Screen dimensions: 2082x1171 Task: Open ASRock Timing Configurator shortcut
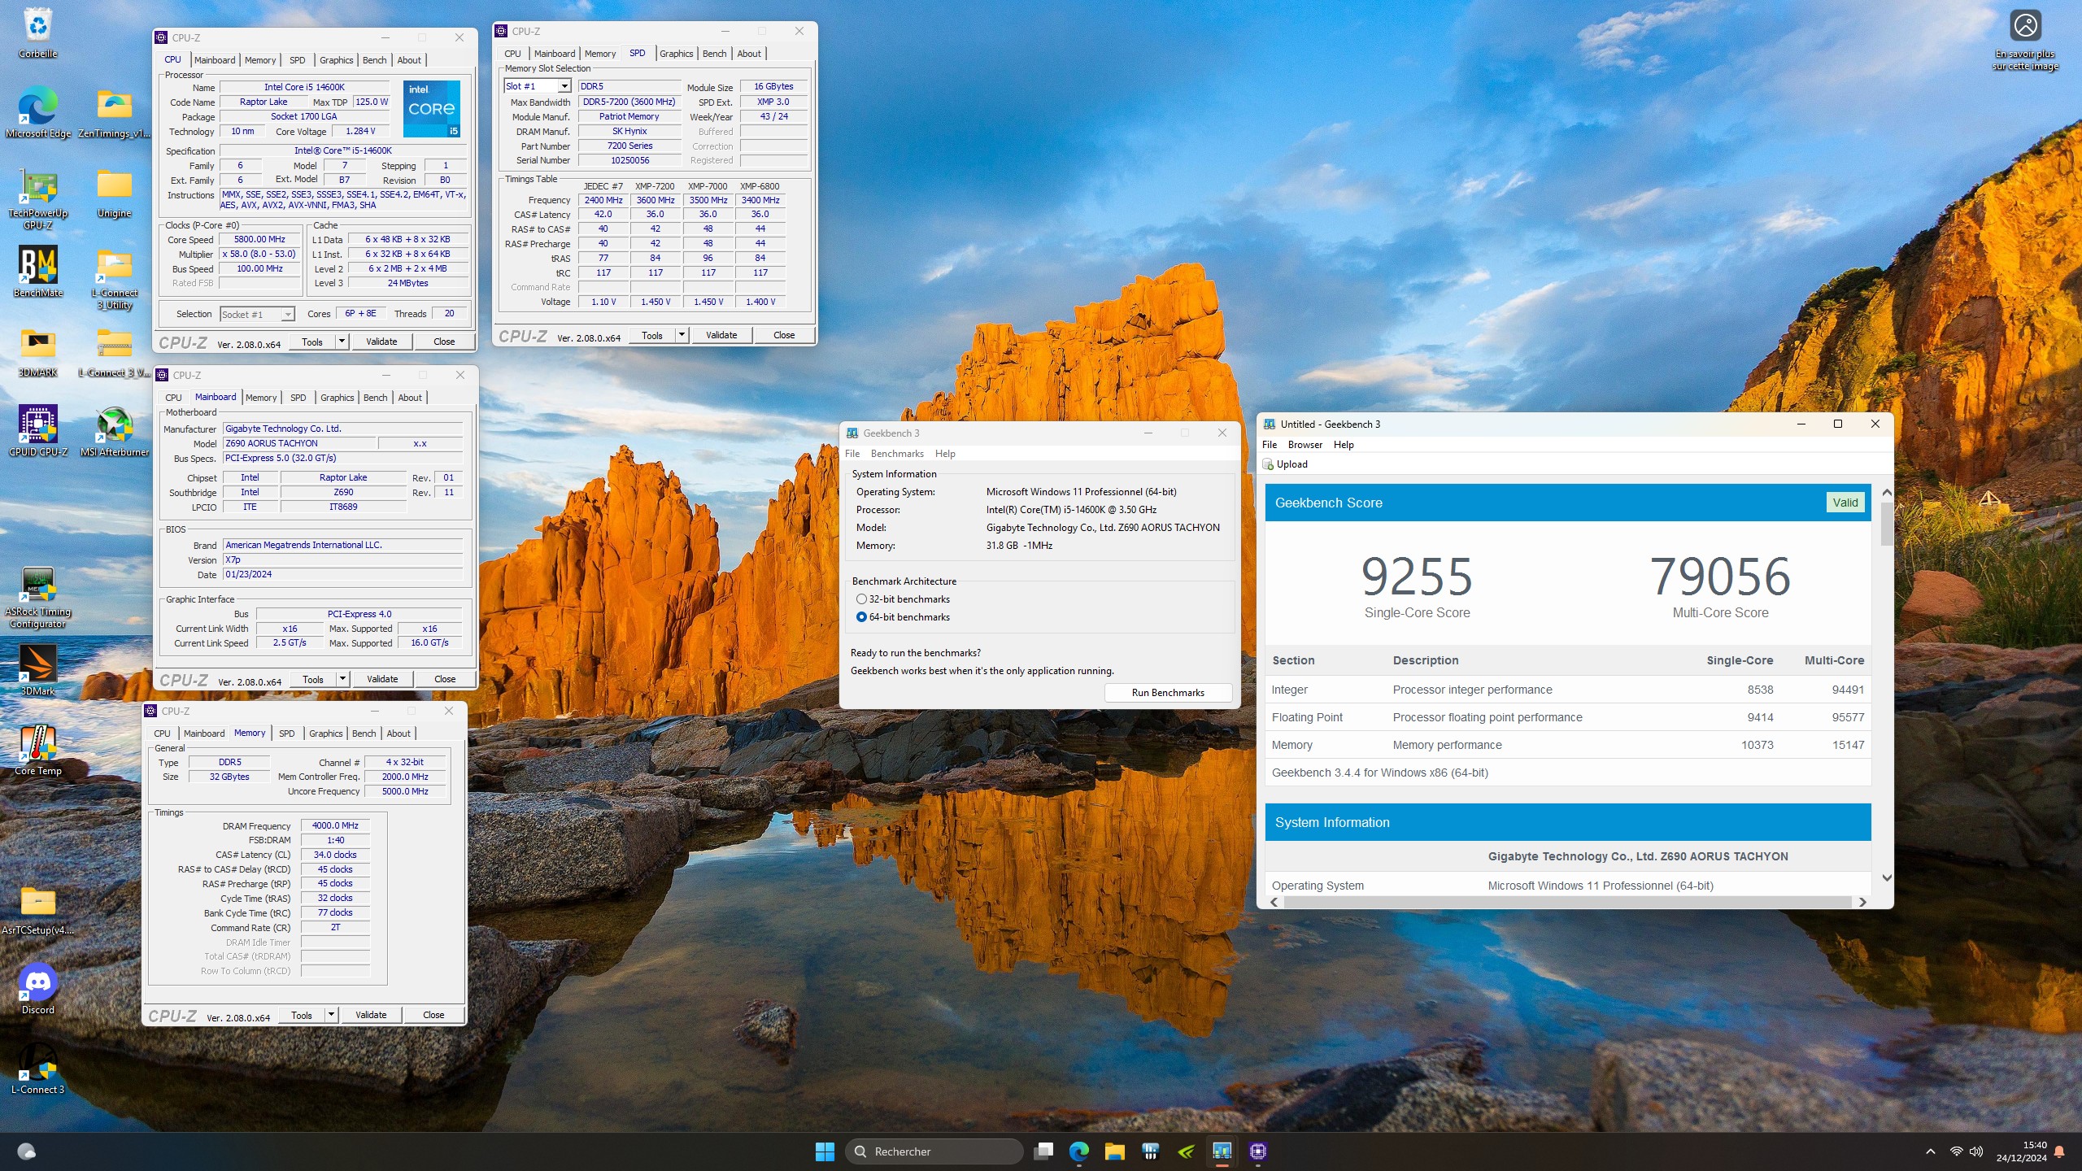[38, 596]
